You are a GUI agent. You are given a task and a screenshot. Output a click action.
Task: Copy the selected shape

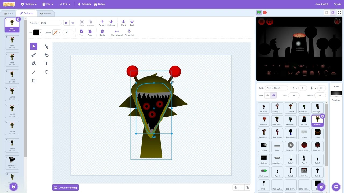81,33
